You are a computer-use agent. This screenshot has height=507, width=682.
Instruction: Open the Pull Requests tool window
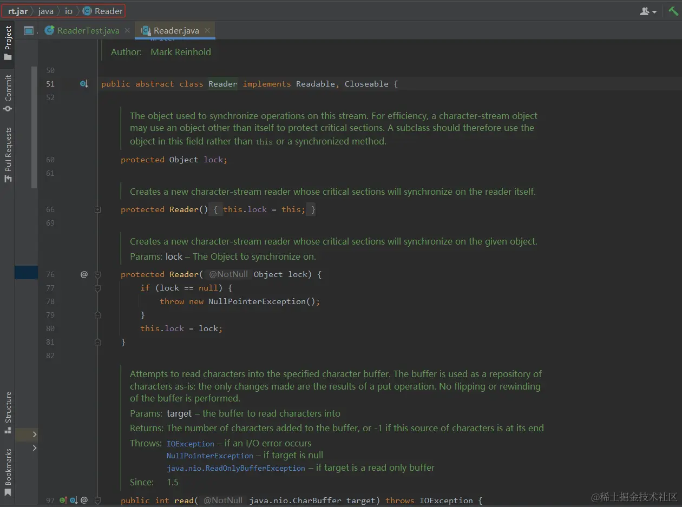pos(8,155)
